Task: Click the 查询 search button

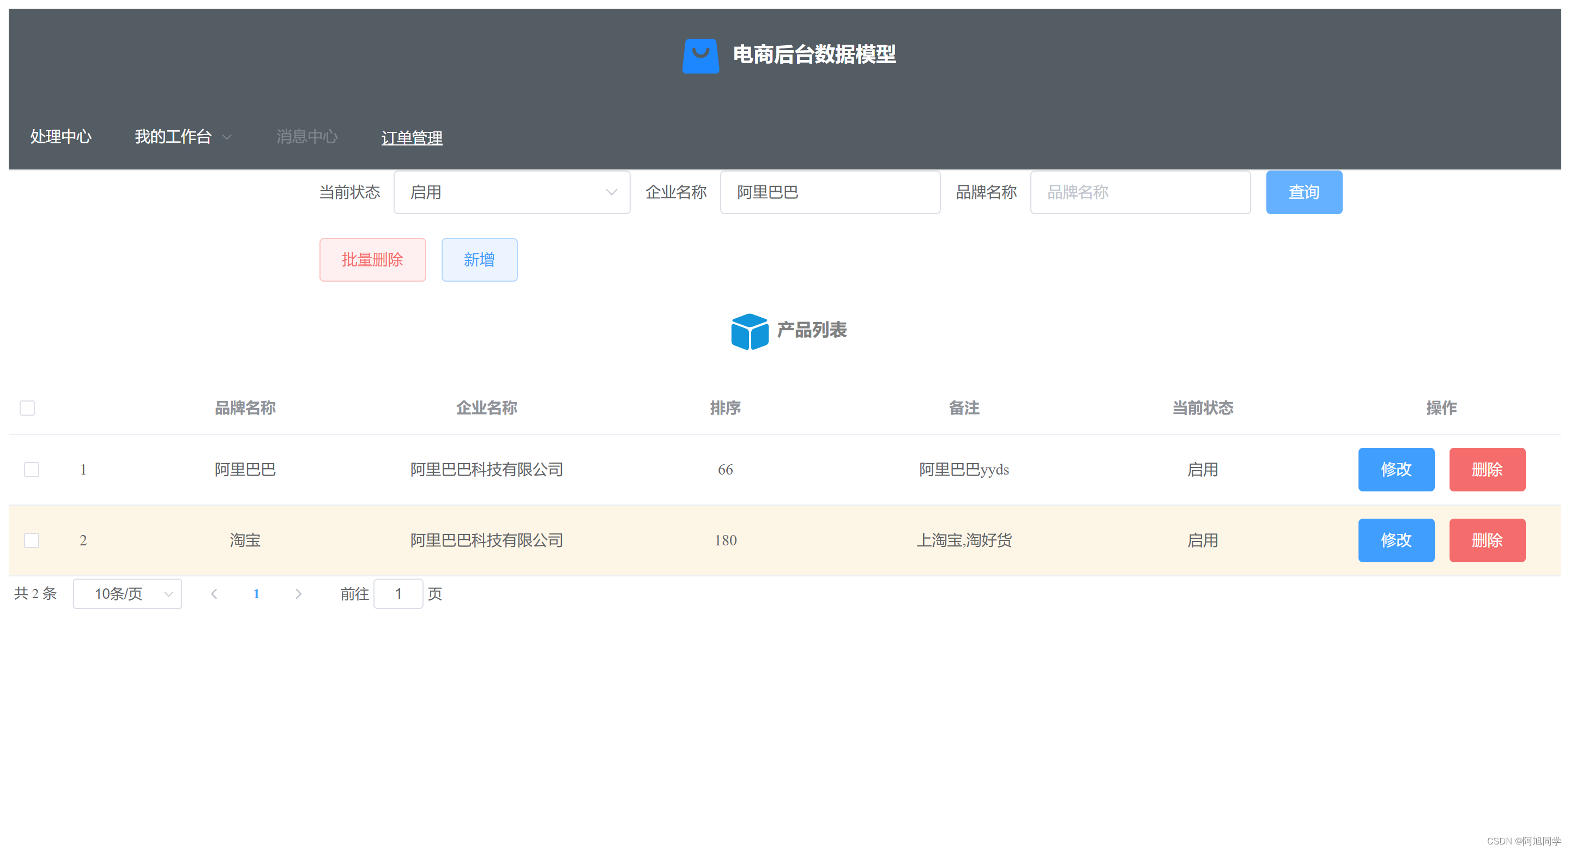Action: 1303,192
